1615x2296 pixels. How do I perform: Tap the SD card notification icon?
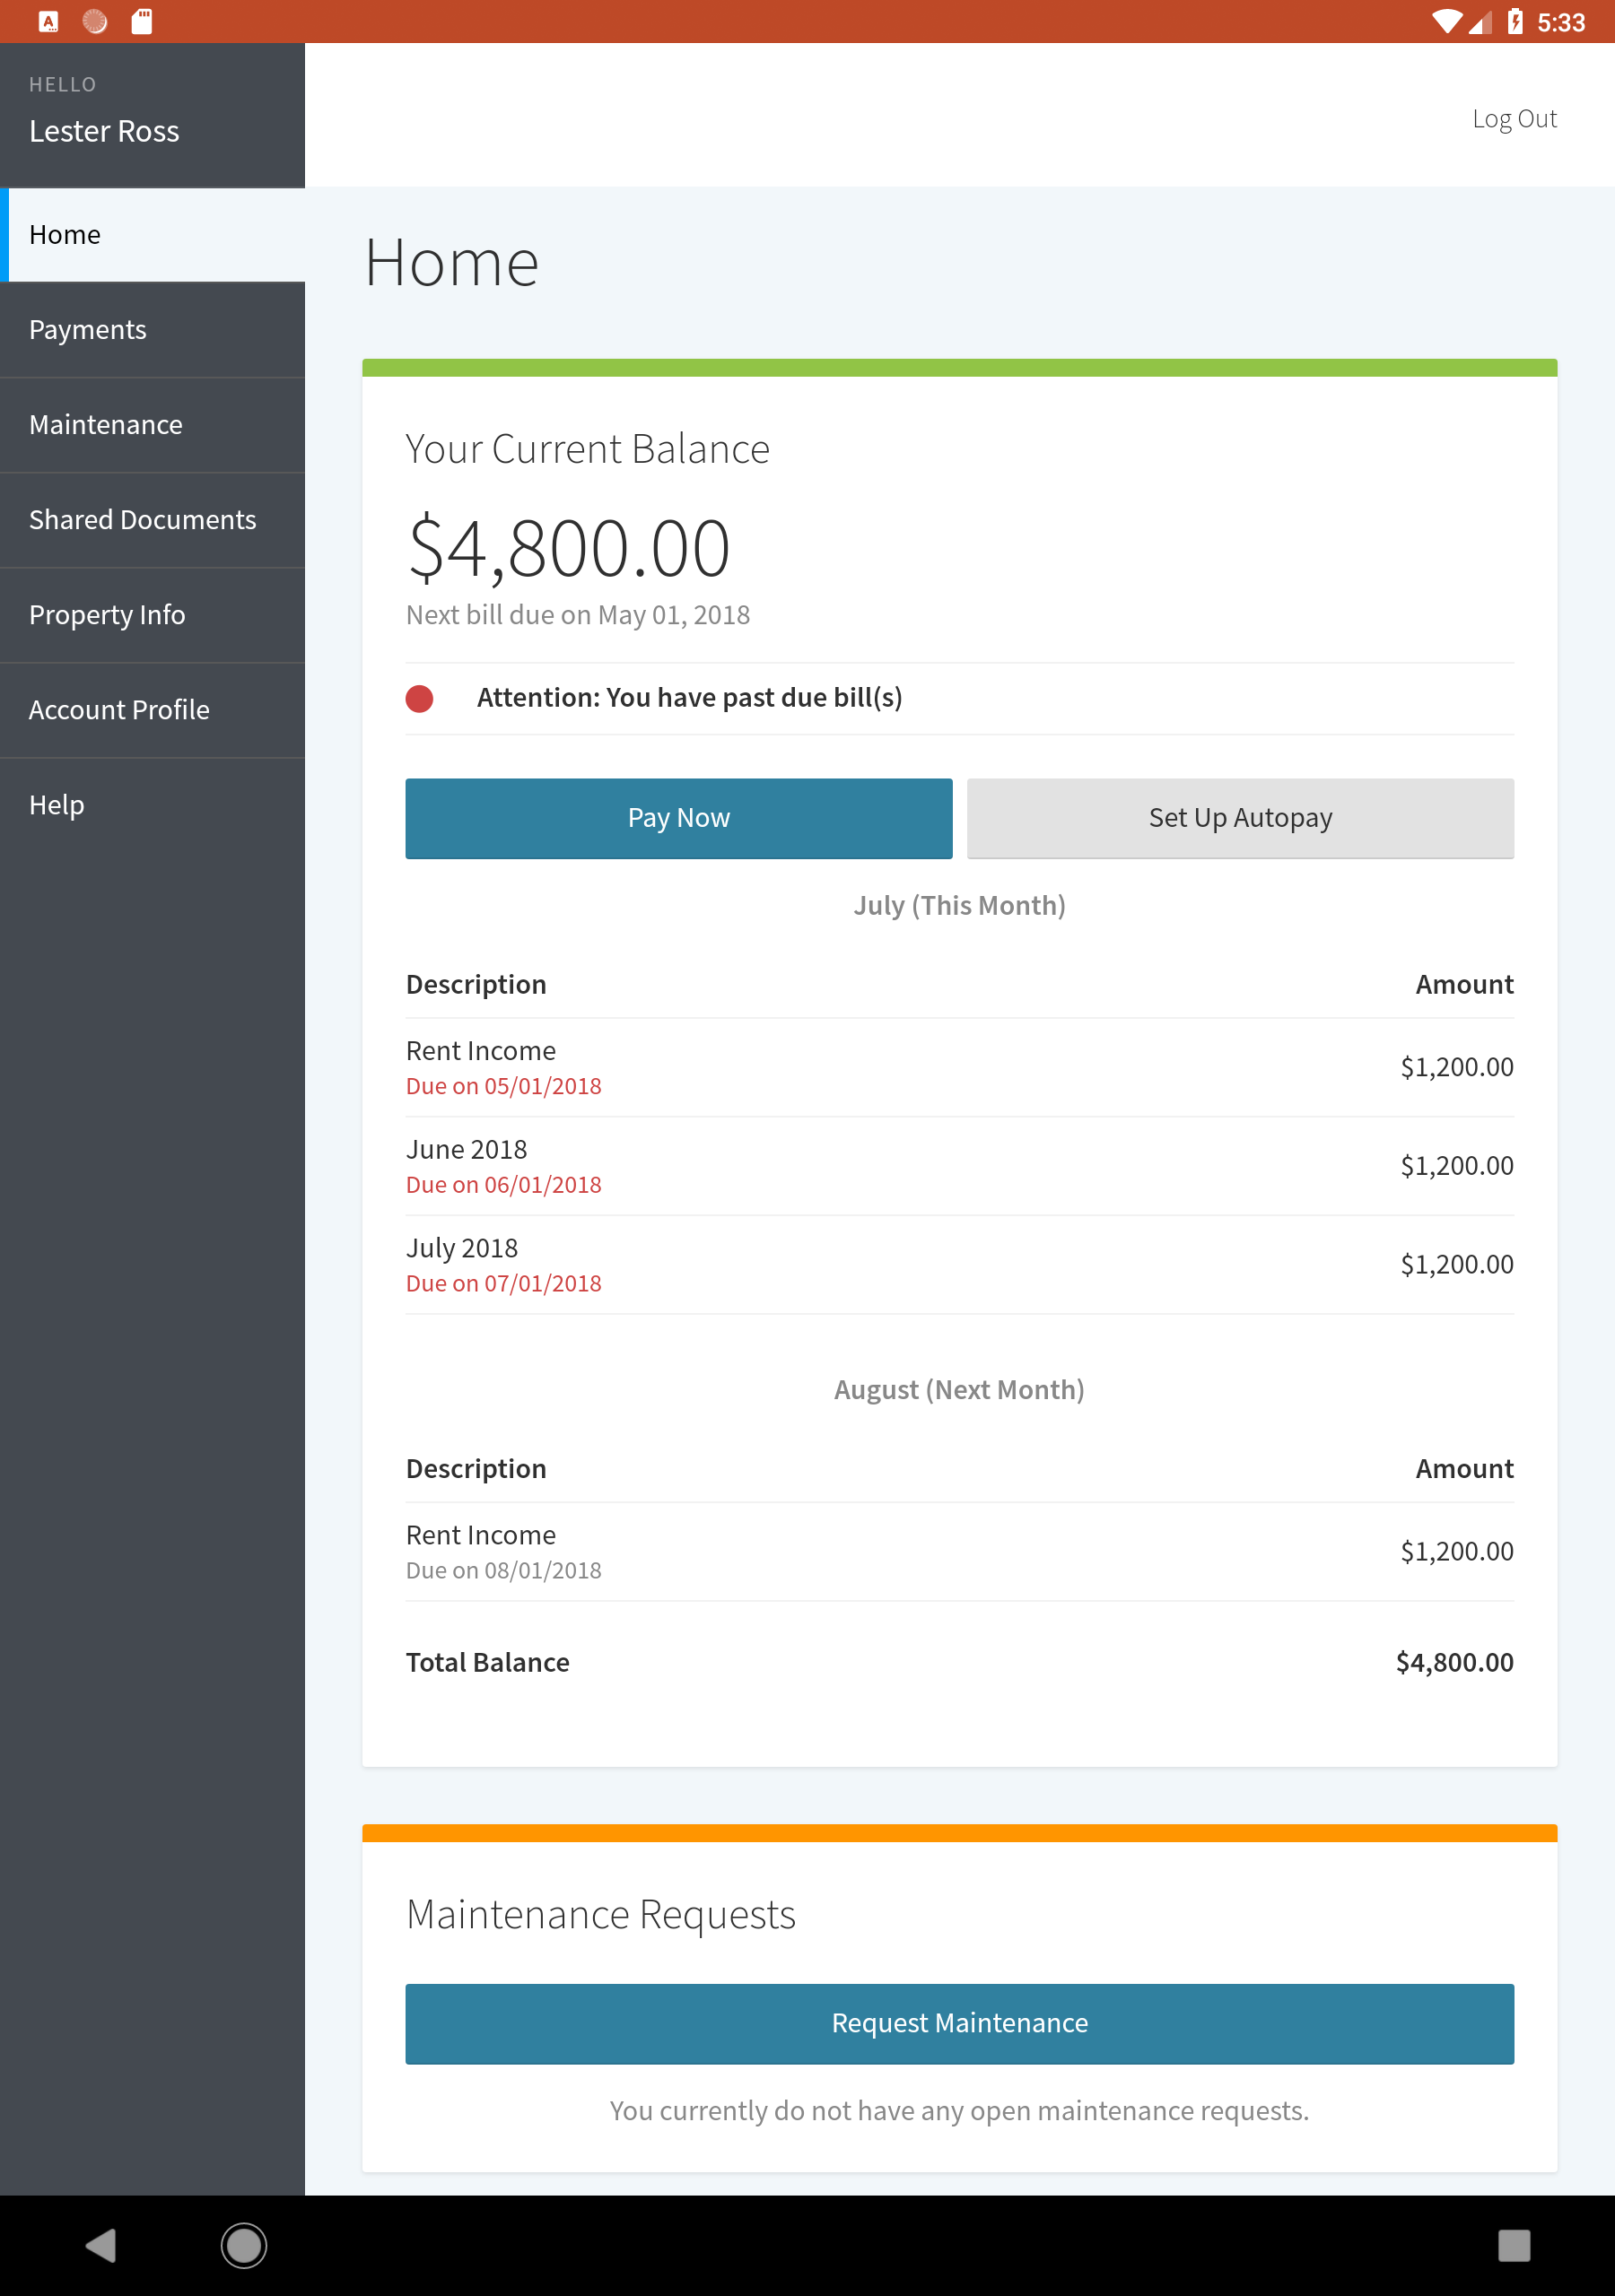[142, 22]
